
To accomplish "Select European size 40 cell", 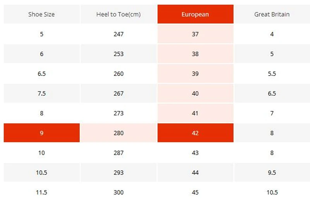I will pyautogui.click(x=195, y=93).
